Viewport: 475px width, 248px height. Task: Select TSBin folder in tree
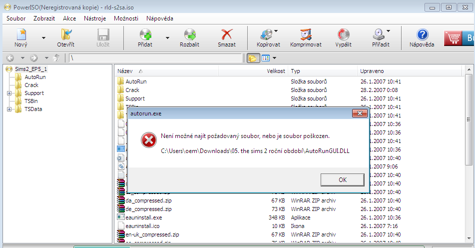(x=31, y=101)
